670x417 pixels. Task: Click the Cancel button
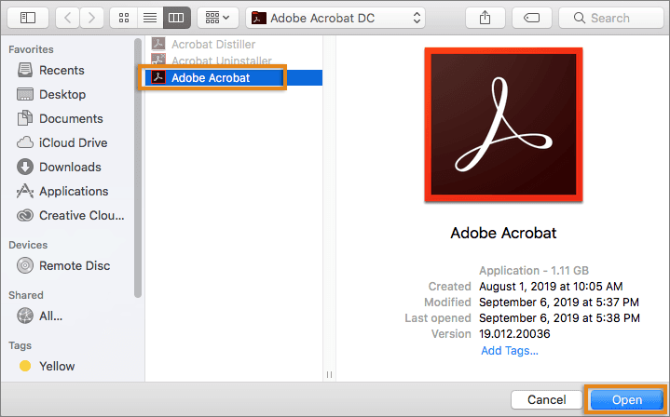[546, 399]
